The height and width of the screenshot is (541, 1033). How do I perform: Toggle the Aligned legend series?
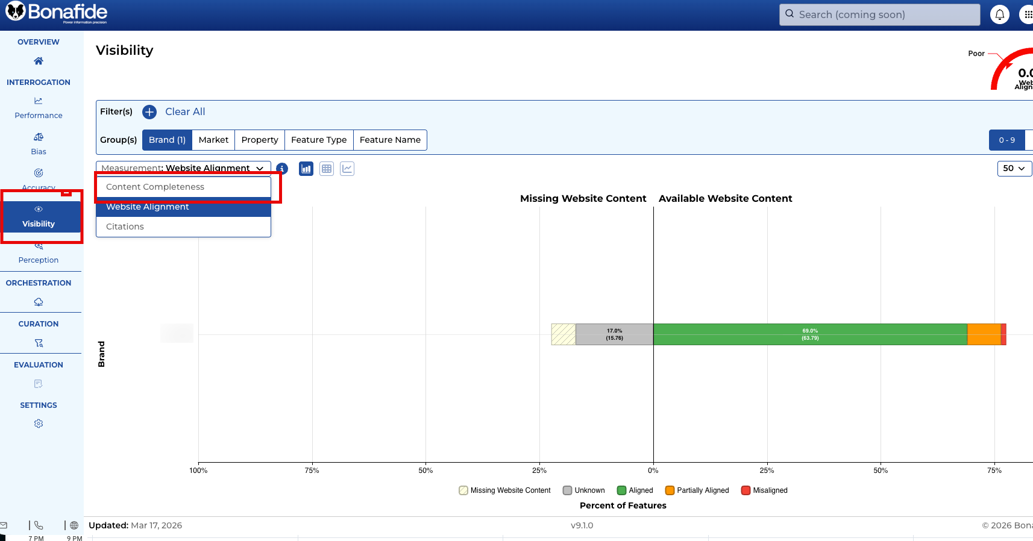(x=635, y=490)
